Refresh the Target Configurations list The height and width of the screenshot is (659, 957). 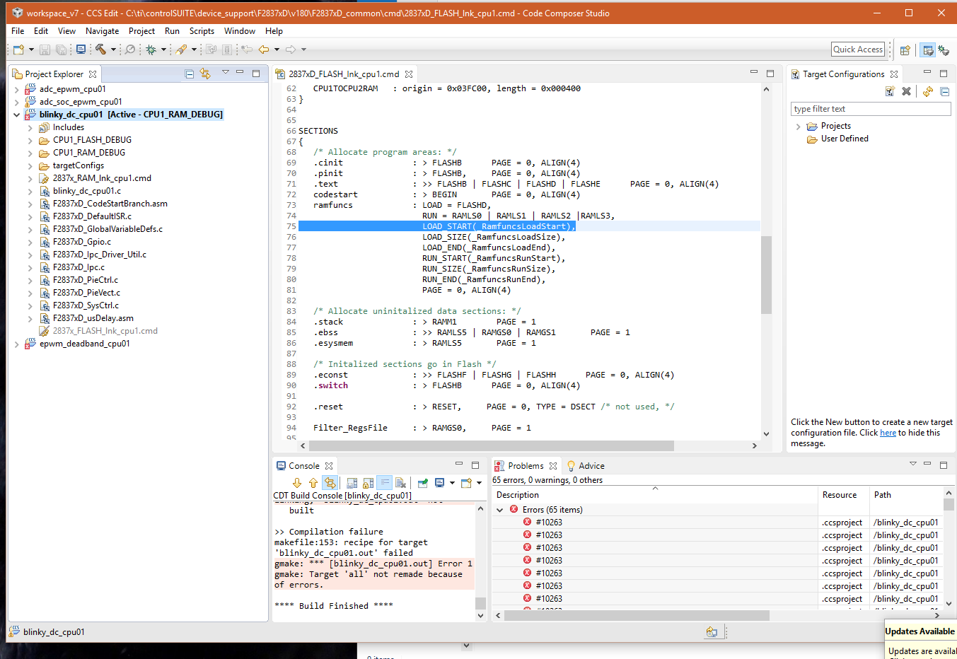(927, 92)
